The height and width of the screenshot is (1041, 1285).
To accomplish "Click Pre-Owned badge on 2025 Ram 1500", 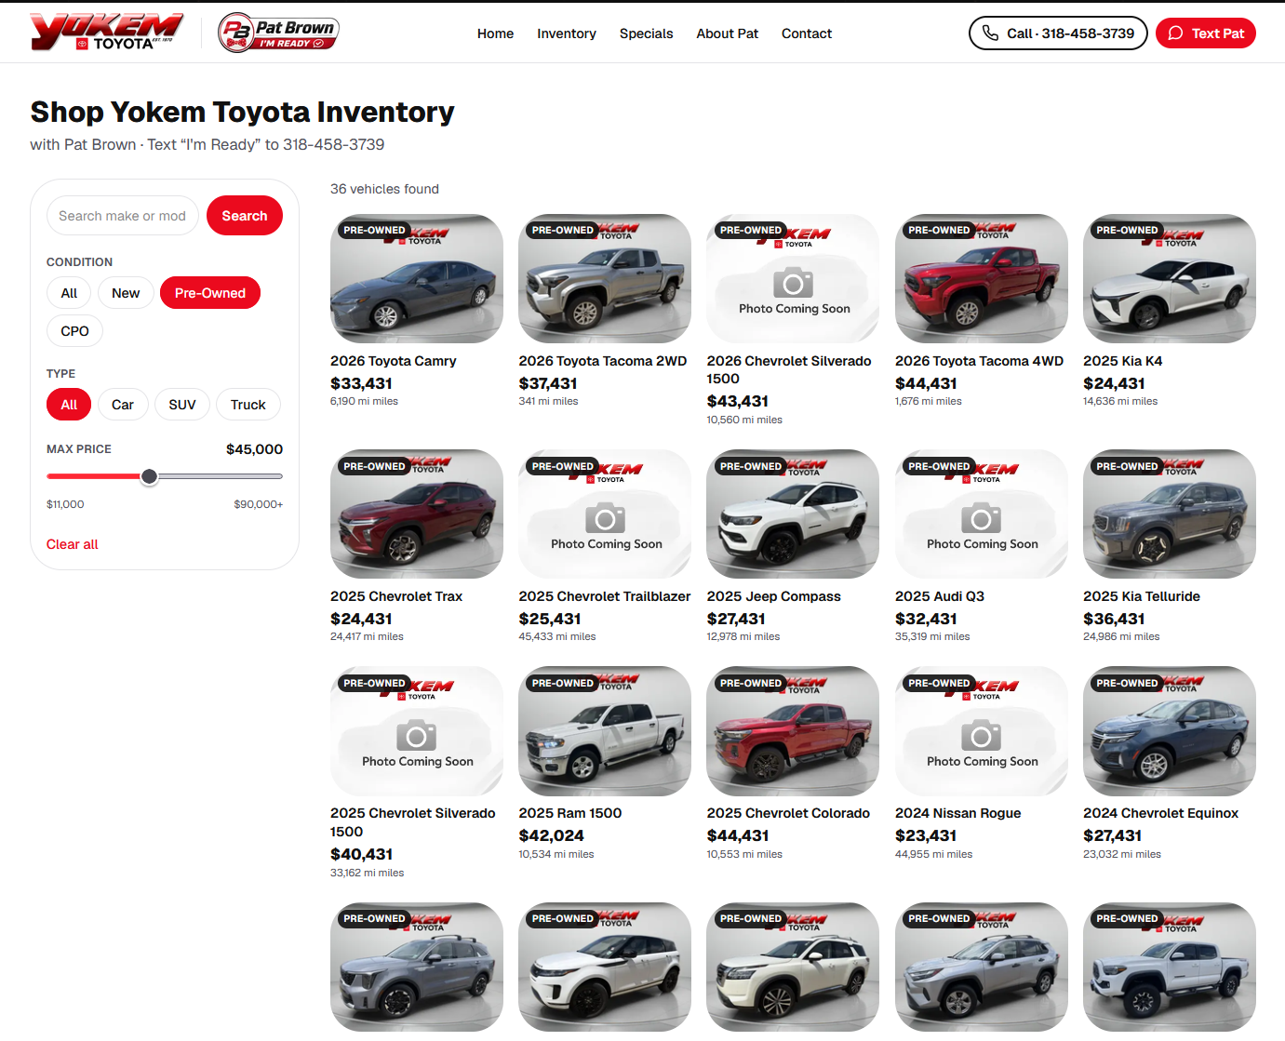I will click(563, 683).
